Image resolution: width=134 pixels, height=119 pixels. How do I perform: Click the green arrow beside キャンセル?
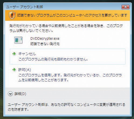click(x=14, y=54)
